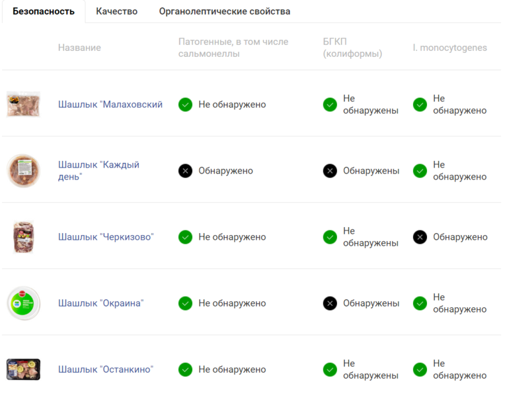Select the Безопасность tab

tap(44, 11)
